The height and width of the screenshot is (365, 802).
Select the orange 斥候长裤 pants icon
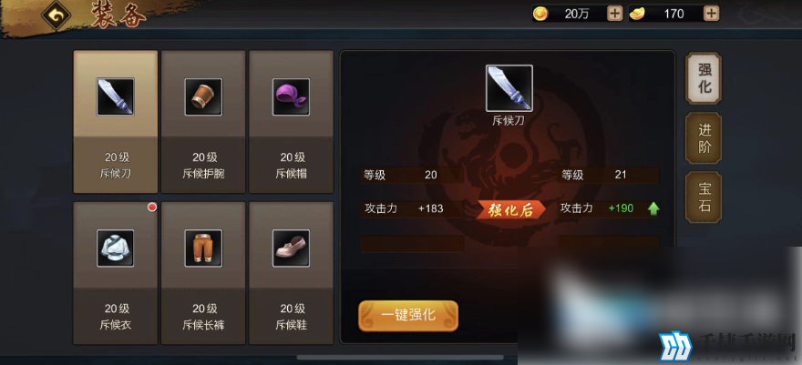(203, 248)
